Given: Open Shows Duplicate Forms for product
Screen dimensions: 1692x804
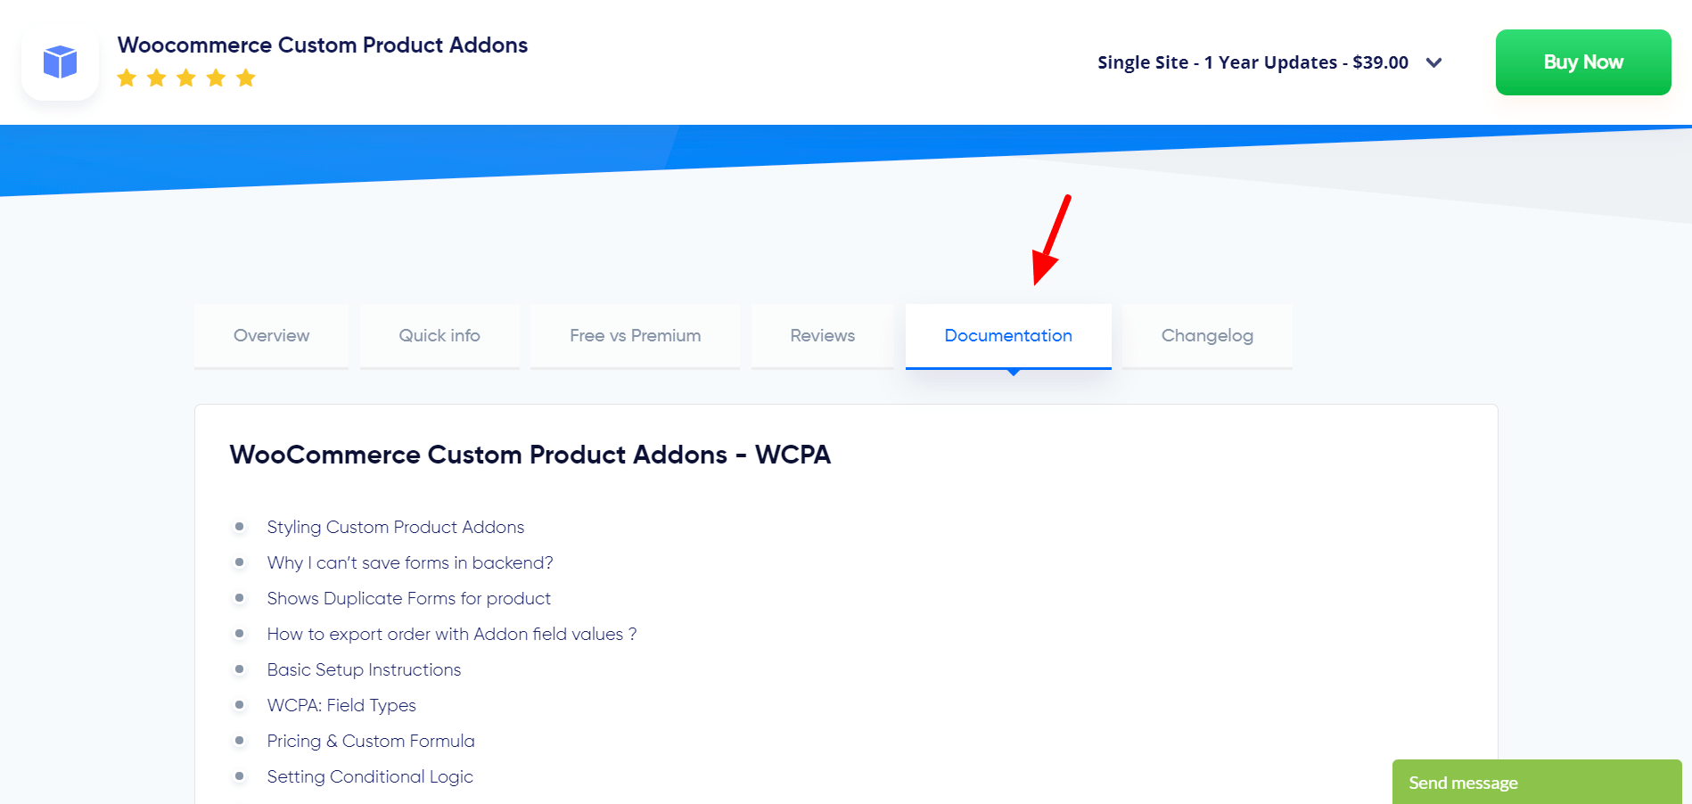Looking at the screenshot, I should [408, 598].
